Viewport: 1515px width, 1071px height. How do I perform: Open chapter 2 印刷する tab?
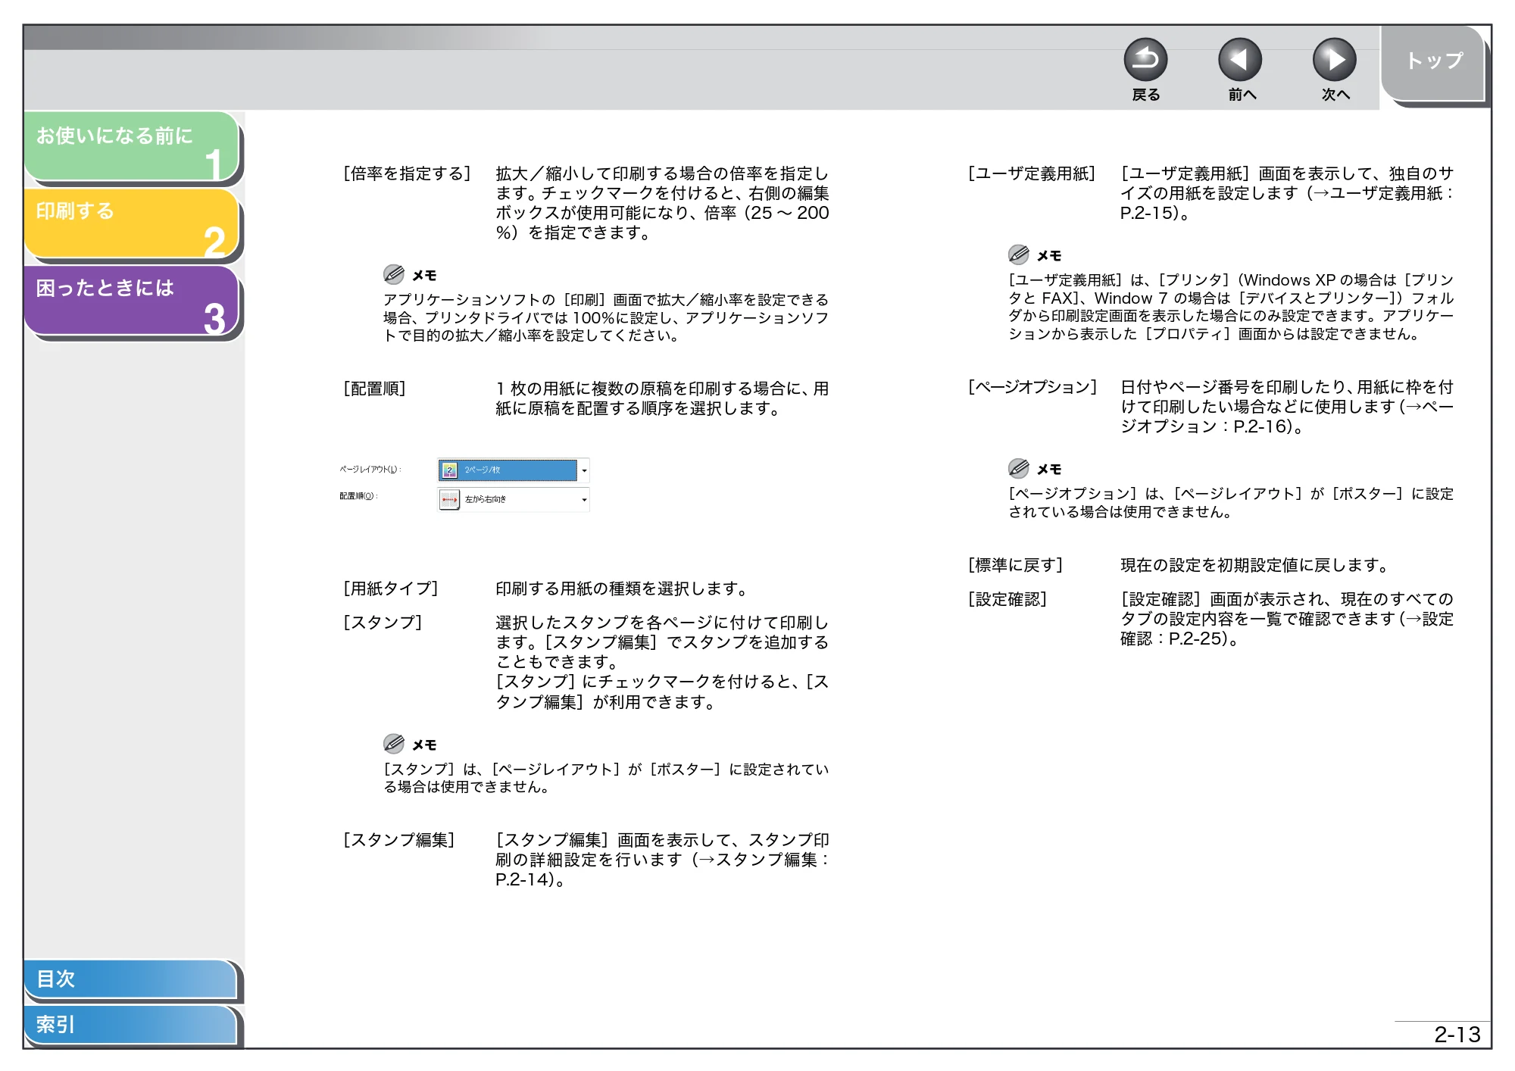[132, 223]
